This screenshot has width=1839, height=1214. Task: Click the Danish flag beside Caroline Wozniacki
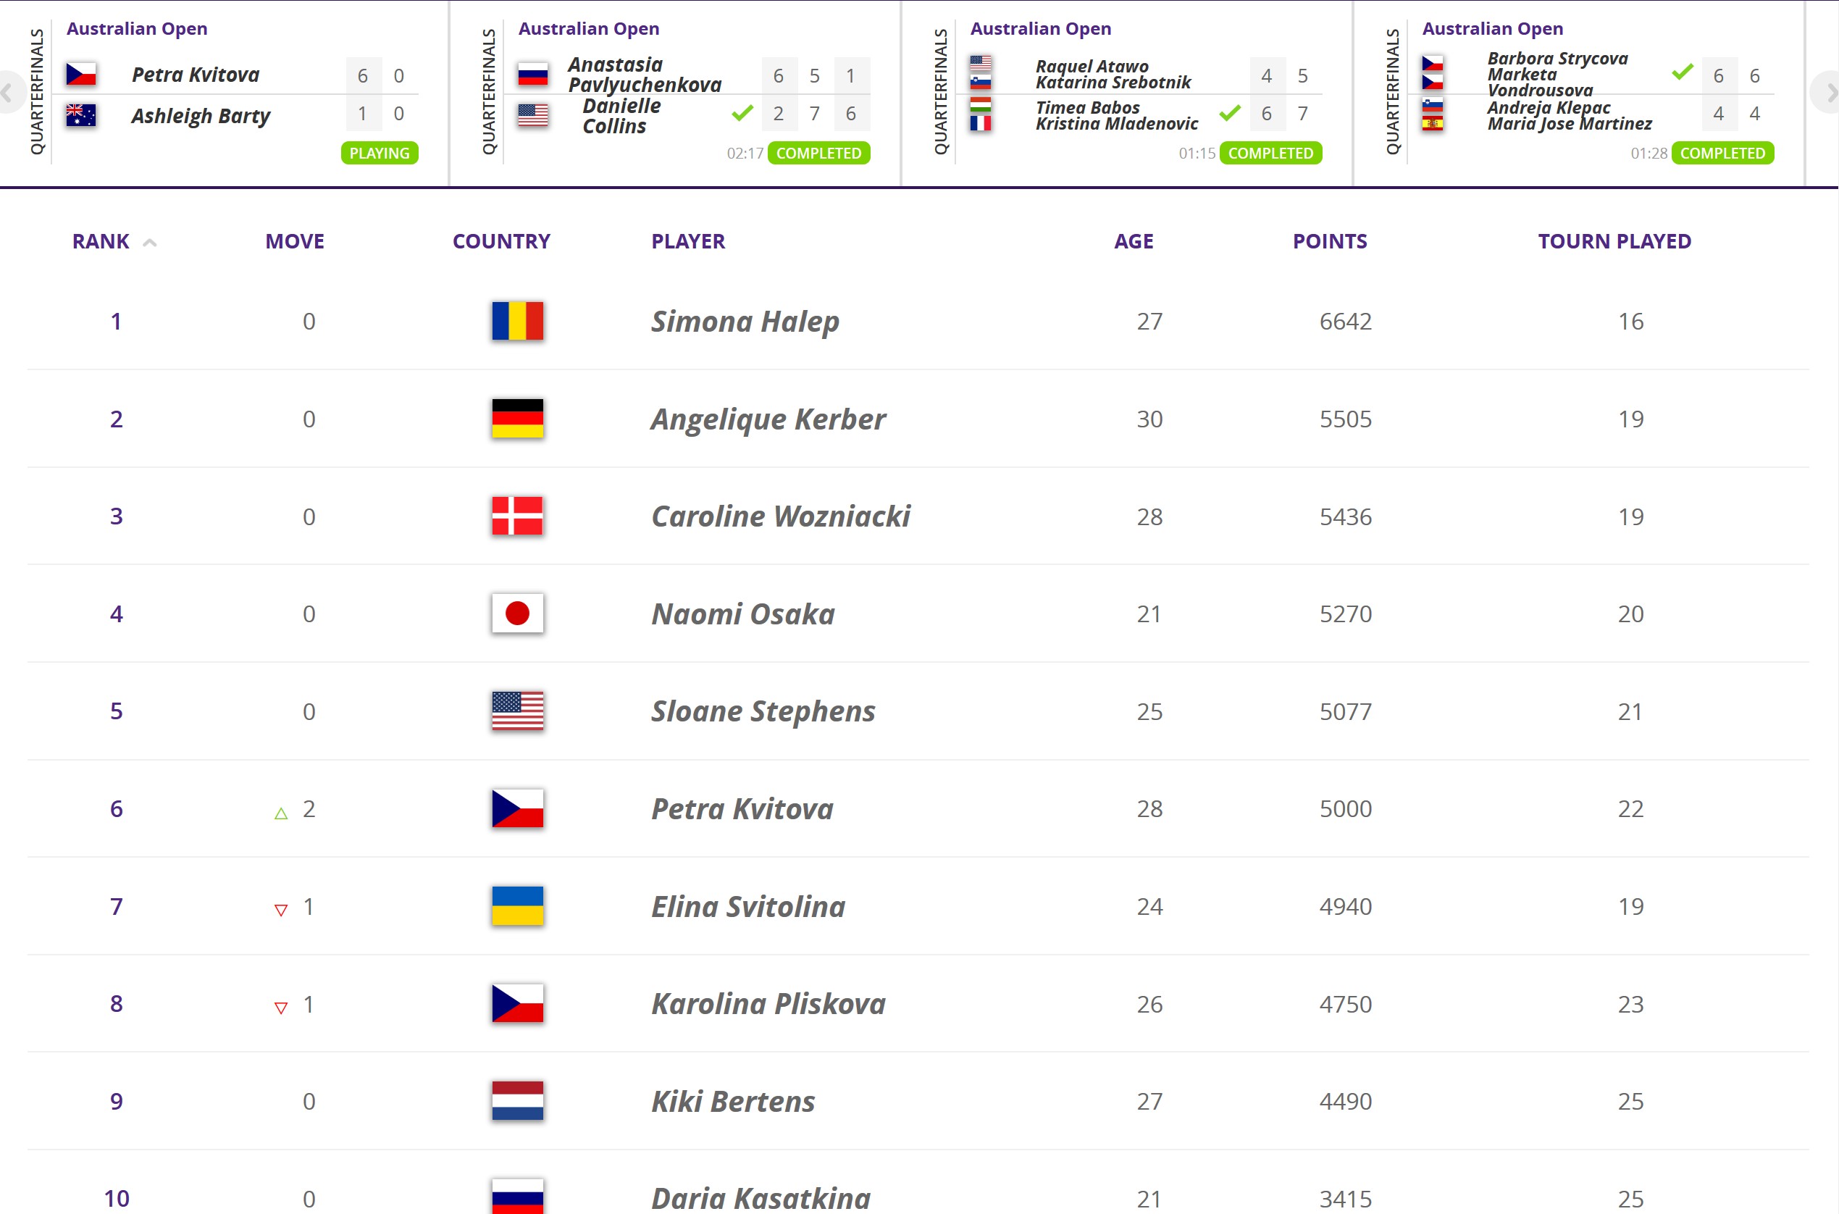tap(517, 516)
